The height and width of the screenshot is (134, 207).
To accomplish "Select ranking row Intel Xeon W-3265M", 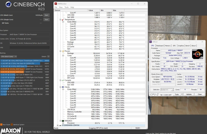I will (x=25, y=63).
